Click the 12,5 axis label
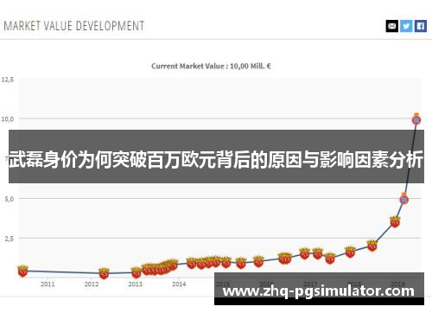 (x=8, y=80)
